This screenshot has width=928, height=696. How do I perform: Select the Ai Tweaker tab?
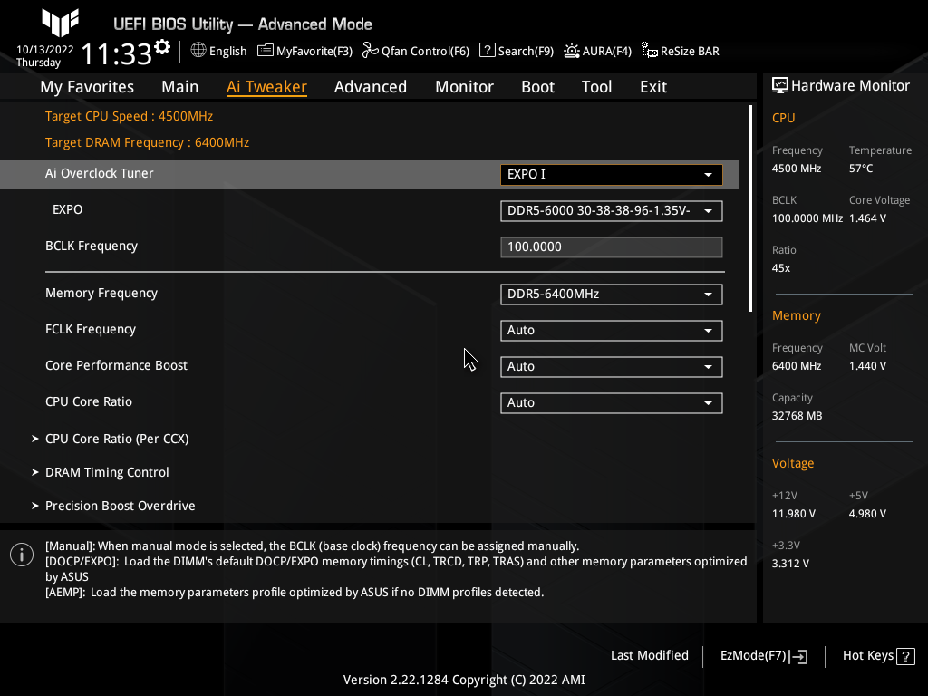pos(266,87)
